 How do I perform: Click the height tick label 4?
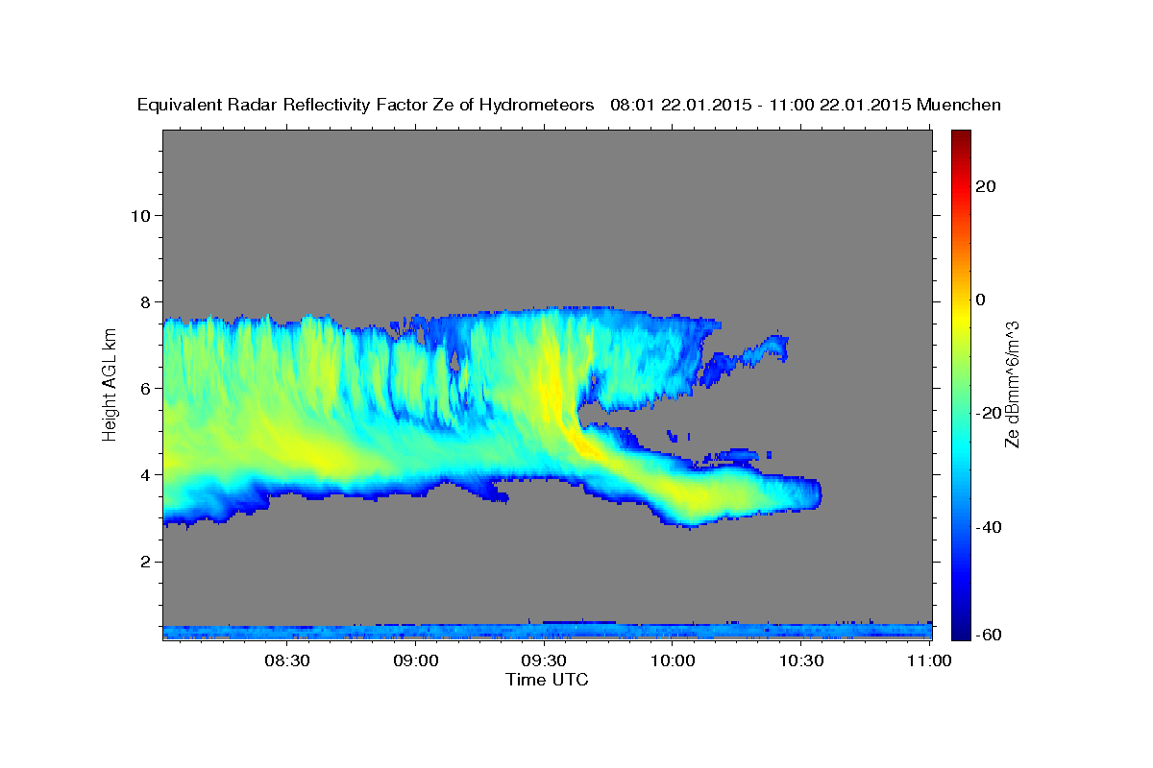click(145, 474)
